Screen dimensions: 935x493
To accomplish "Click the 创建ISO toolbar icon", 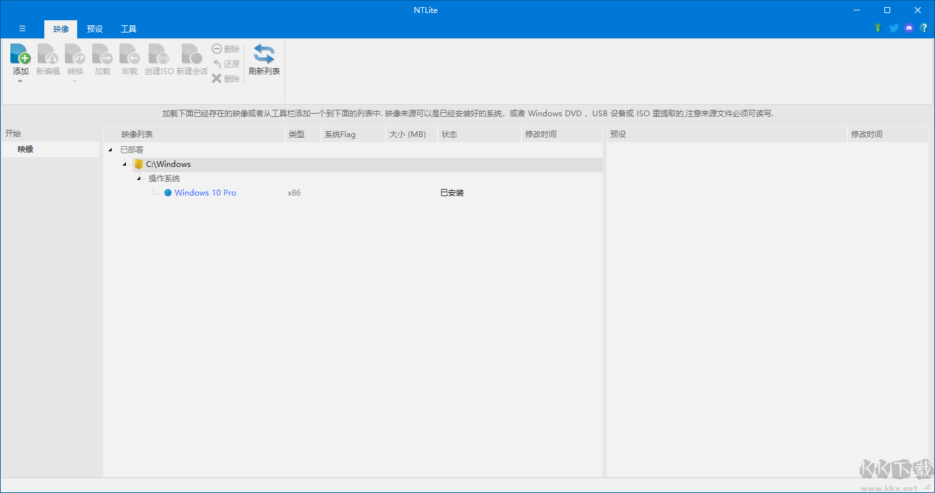I will click(x=159, y=54).
